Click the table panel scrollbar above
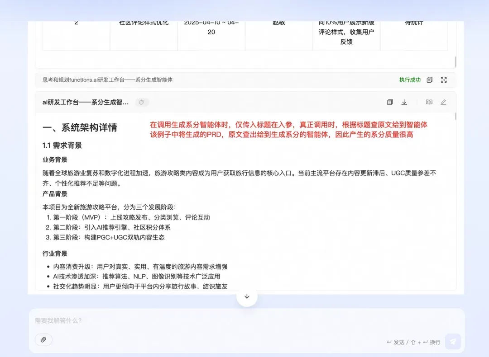This screenshot has width=489, height=357. (455, 62)
